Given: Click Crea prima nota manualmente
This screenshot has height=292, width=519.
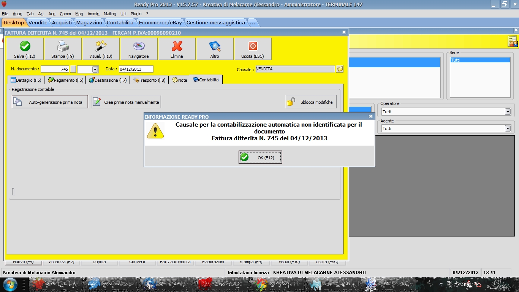Looking at the screenshot, I should tap(126, 102).
